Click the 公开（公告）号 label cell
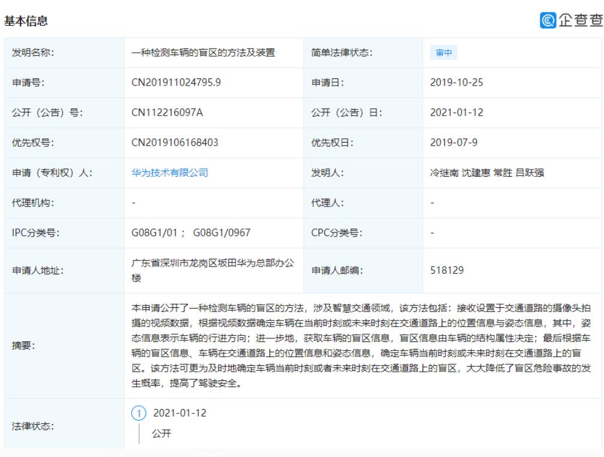 (64, 113)
